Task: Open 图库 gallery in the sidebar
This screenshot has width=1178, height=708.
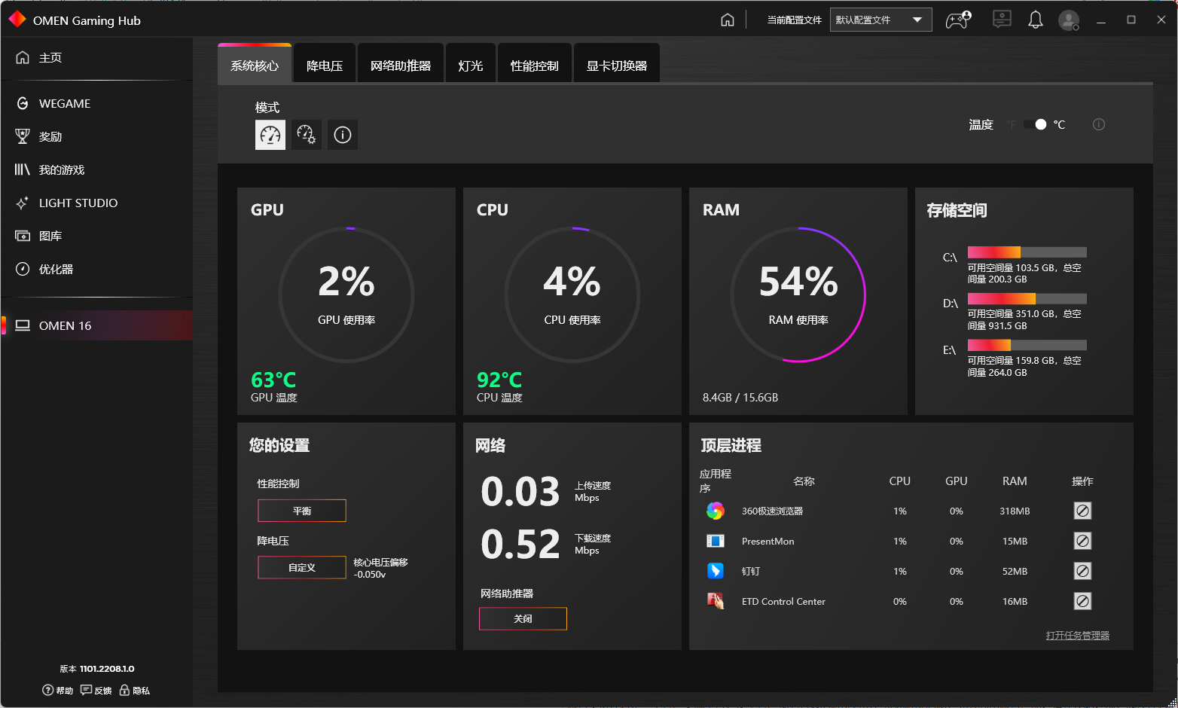Action: click(x=97, y=236)
